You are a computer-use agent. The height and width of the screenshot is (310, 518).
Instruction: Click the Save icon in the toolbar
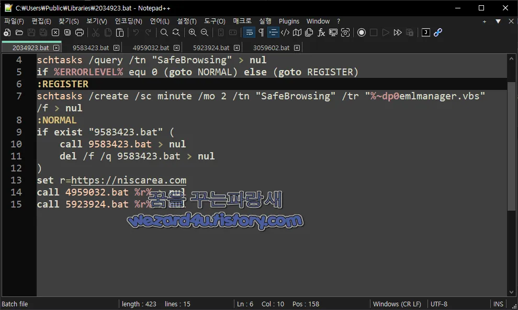31,32
